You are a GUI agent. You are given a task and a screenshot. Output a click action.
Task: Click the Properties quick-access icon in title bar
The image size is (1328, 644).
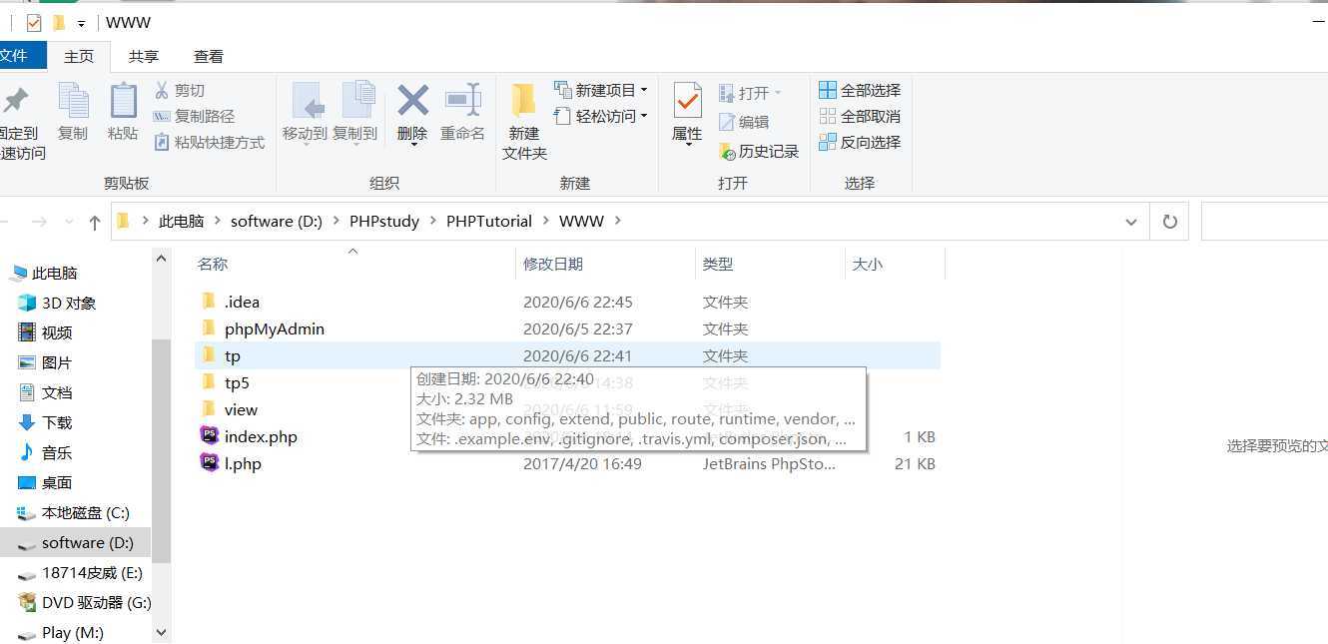coord(34,22)
